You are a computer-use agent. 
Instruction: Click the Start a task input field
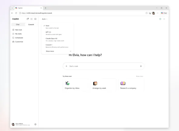click(x=103, y=66)
